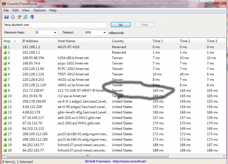Image resolution: width=228 pixels, height=164 pixels.
Task: Select the TPDT-3012.hinet.net host
Action: click(73, 74)
